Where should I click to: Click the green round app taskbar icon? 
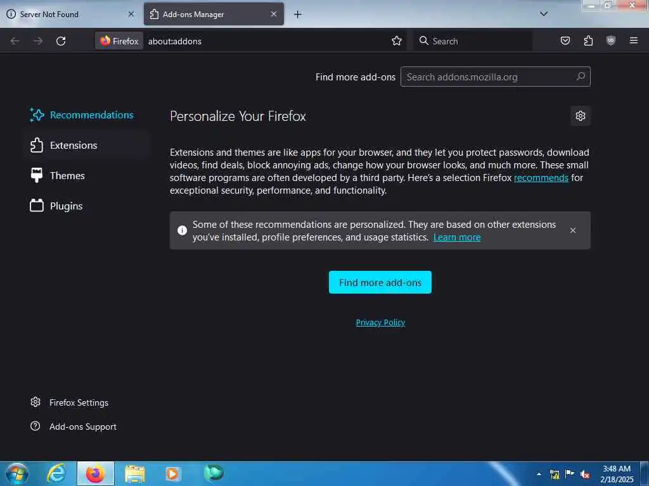click(214, 473)
